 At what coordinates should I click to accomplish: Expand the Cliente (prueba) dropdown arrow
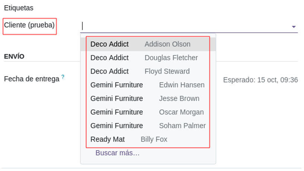[x=294, y=27]
